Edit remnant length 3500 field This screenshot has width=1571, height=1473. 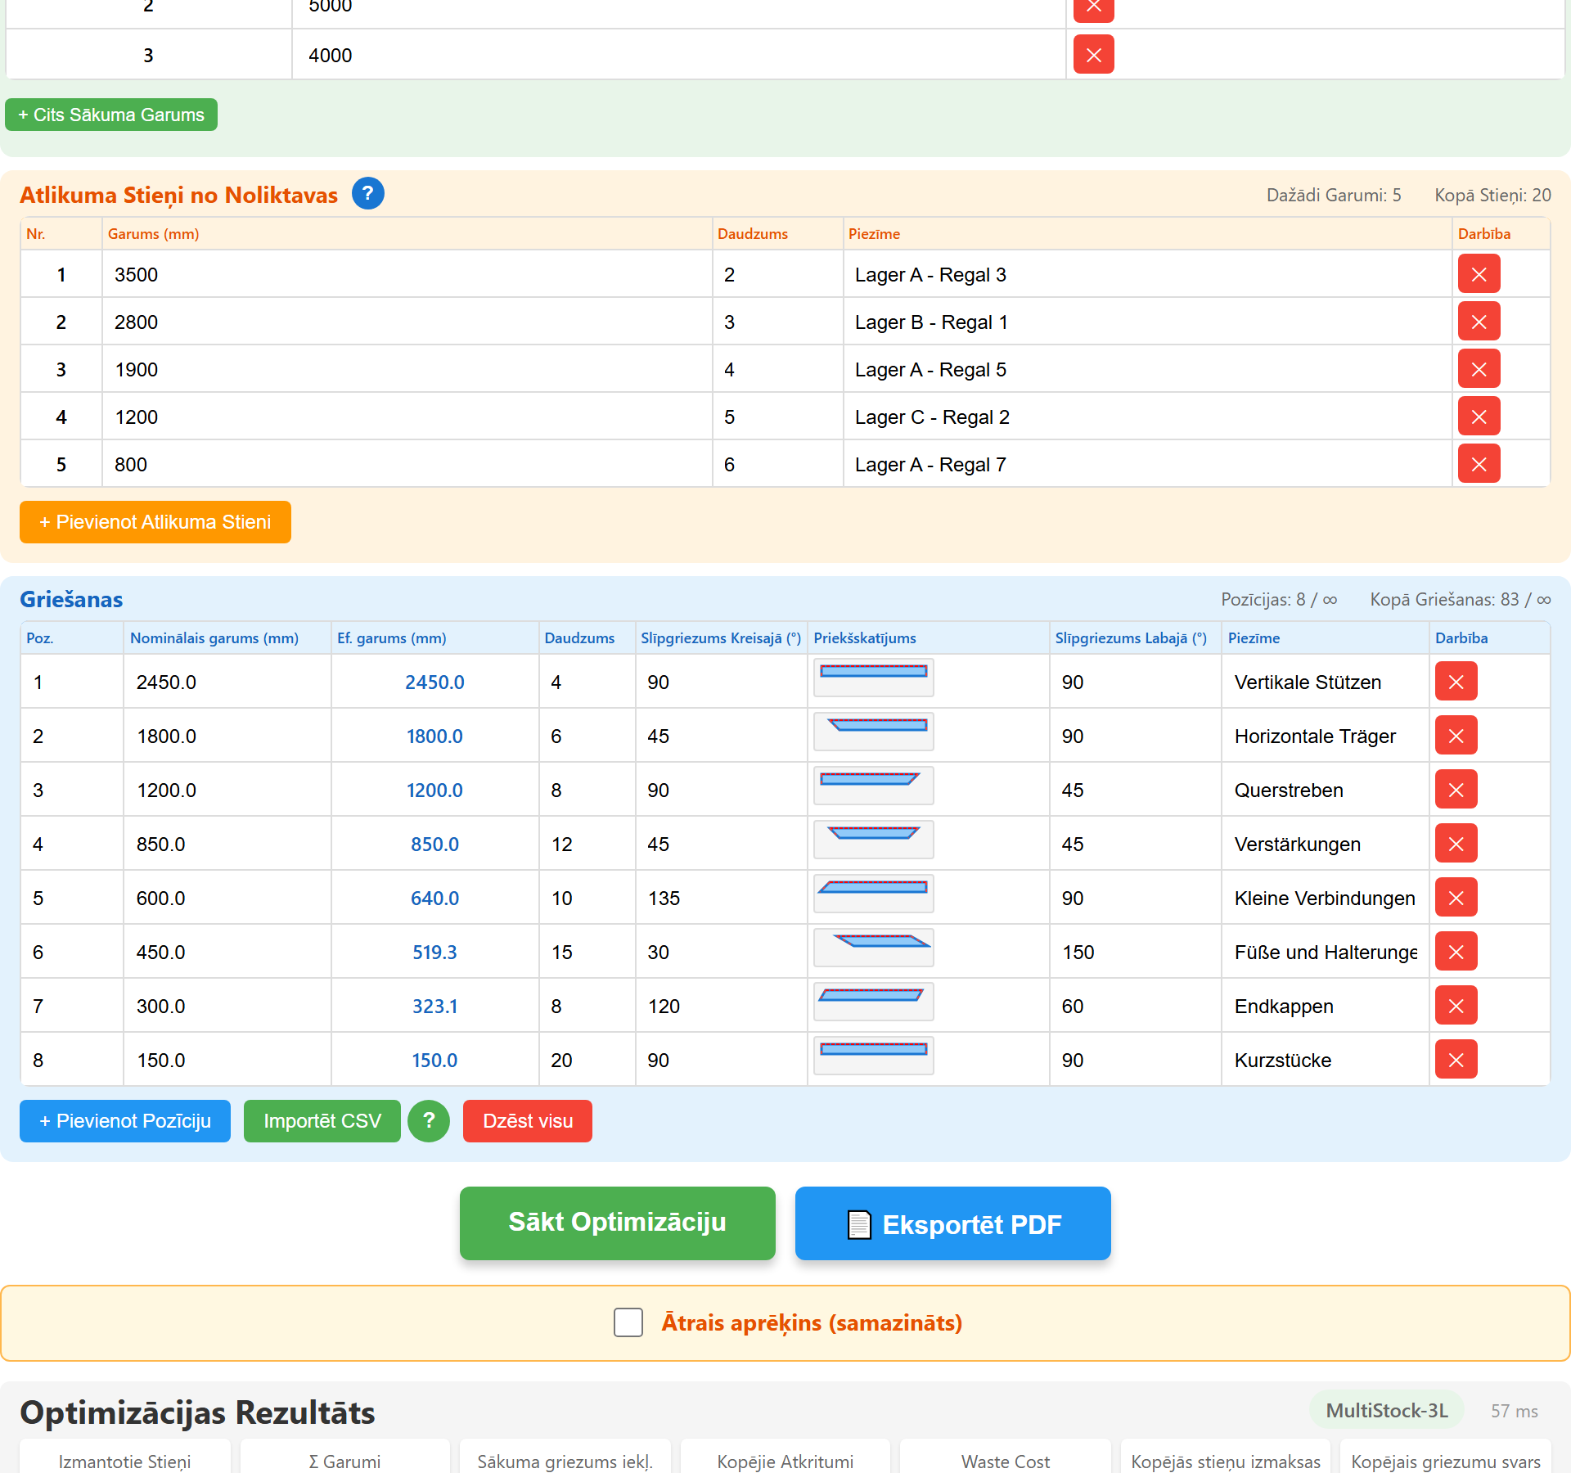click(x=407, y=274)
